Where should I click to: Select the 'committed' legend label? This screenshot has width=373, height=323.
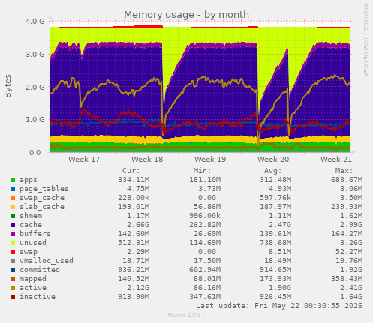pos(40,270)
